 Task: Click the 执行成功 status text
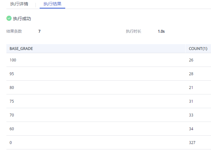click(x=22, y=19)
